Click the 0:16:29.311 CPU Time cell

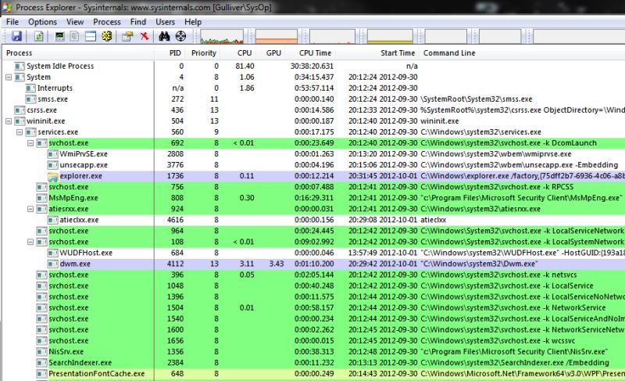(314, 198)
